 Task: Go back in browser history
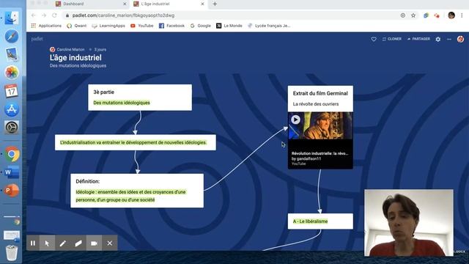pyautogui.click(x=33, y=15)
